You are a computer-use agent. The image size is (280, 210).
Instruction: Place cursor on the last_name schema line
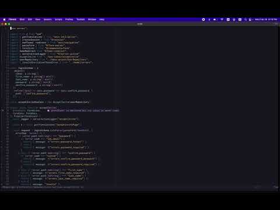(x=34, y=79)
